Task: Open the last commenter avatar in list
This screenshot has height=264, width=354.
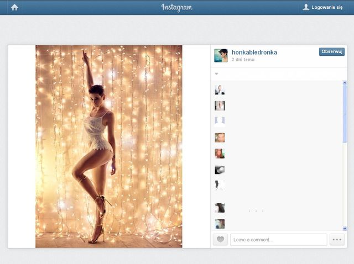Action: [220, 224]
